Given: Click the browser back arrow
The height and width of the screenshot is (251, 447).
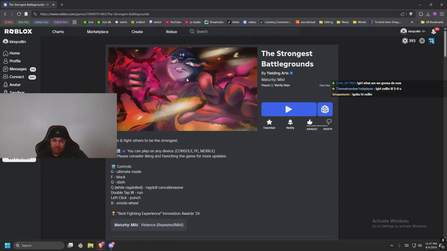Looking at the screenshot, I should (x=5, y=14).
